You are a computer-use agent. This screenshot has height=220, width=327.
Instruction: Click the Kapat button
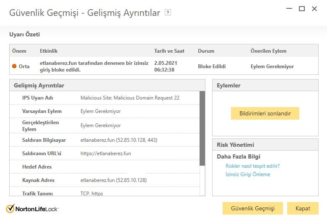303,208
